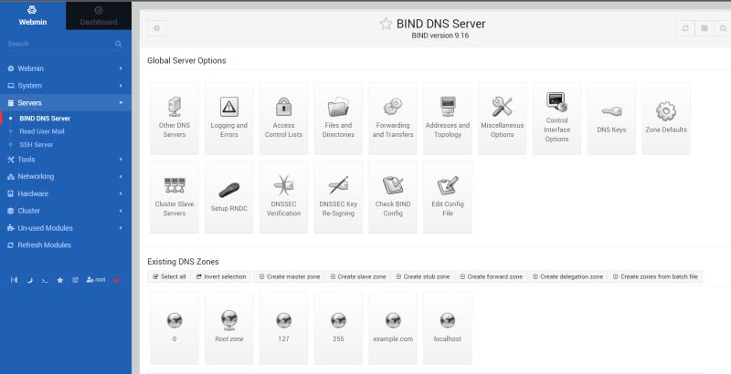Toggle night mode moon icon
Screen dimensions: 731x374
point(29,281)
